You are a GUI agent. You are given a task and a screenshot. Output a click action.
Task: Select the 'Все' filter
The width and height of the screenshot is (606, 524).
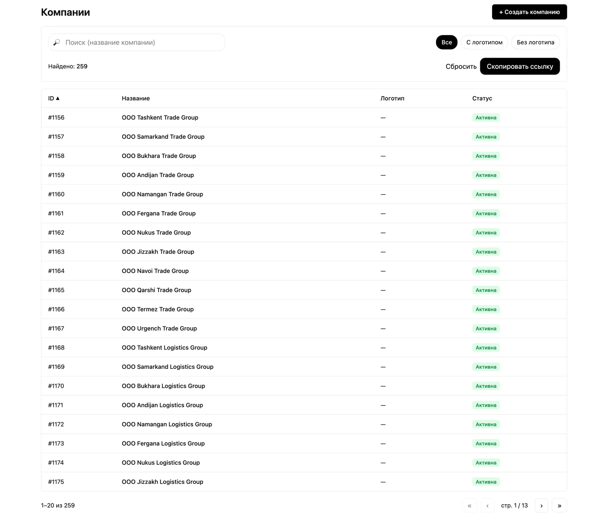coord(446,42)
